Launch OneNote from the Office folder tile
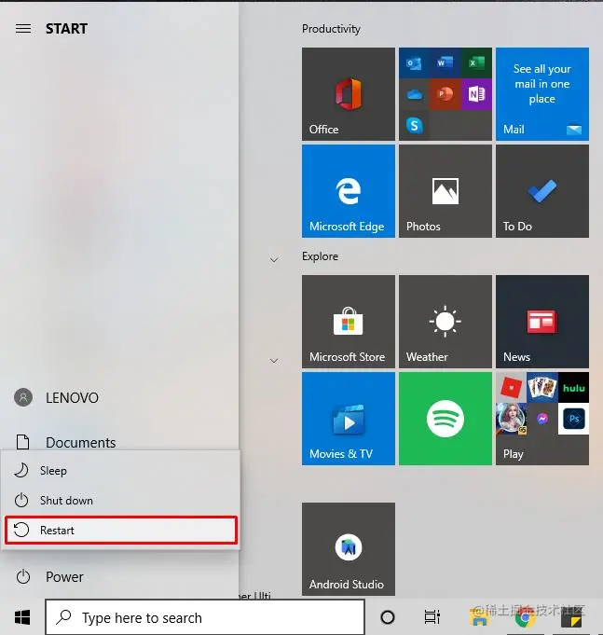Viewport: 603px width, 635px height. [476, 94]
